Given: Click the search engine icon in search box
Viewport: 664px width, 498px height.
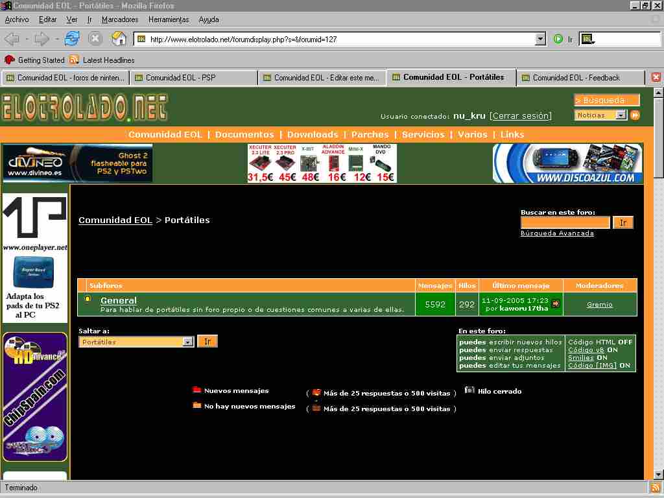Looking at the screenshot, I should (x=587, y=39).
